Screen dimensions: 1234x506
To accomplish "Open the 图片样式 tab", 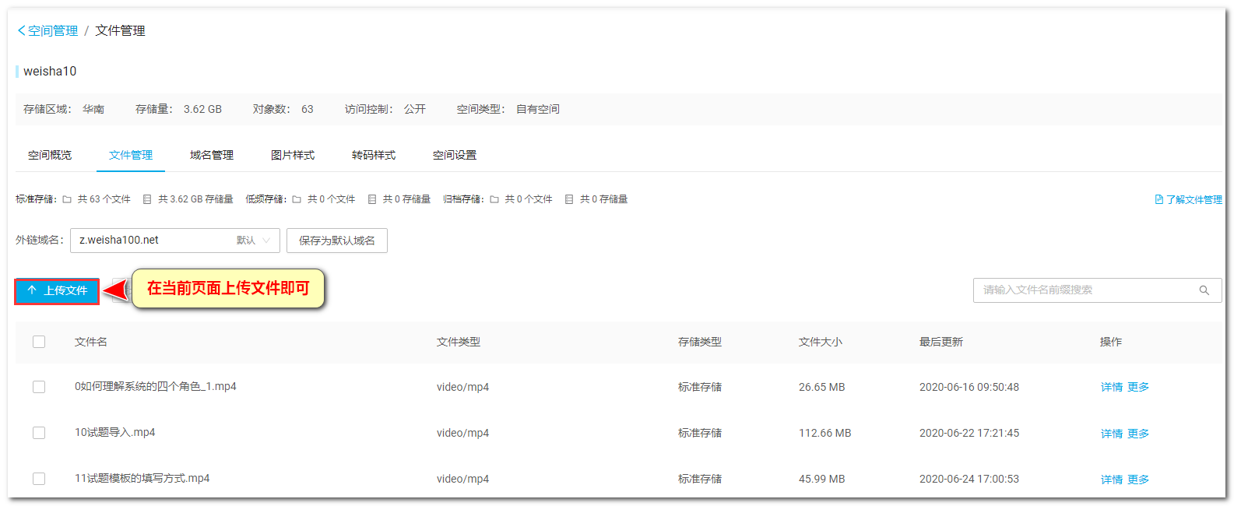I will pyautogui.click(x=293, y=156).
